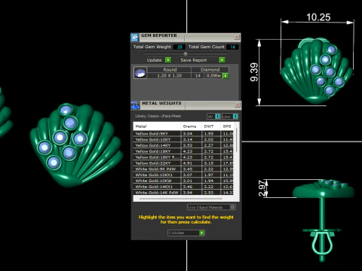This screenshot has width=362, height=271.
Task: Select the White Gold:14KX1 row
Action: (x=183, y=187)
